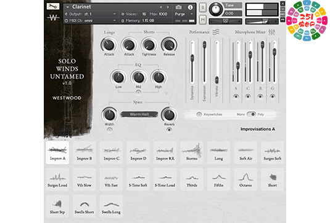The height and width of the screenshot is (223, 330).
Task: Toggle the S microphone on/off
Action: (x=236, y=96)
